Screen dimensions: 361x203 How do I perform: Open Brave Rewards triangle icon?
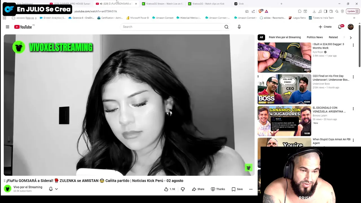(x=266, y=11)
